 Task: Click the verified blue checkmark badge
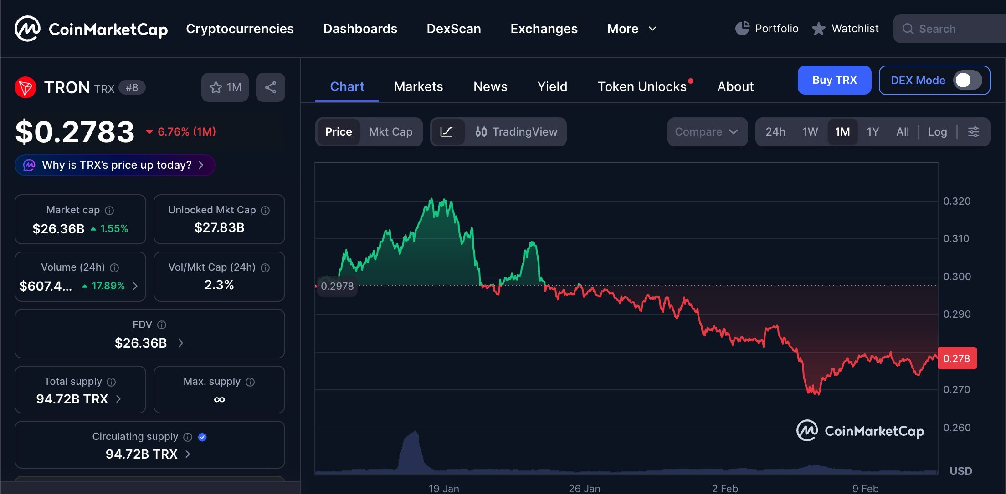203,437
